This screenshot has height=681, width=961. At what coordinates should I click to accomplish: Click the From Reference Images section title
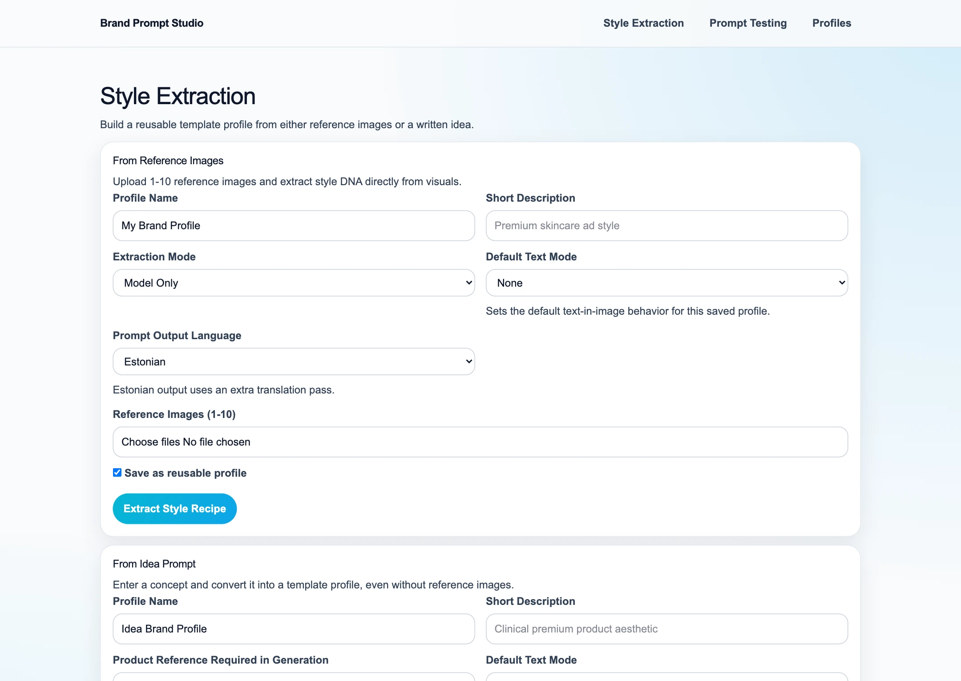168,161
